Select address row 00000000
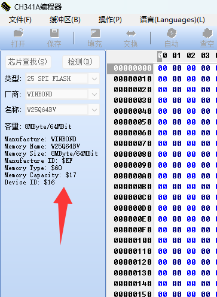 click(133, 68)
